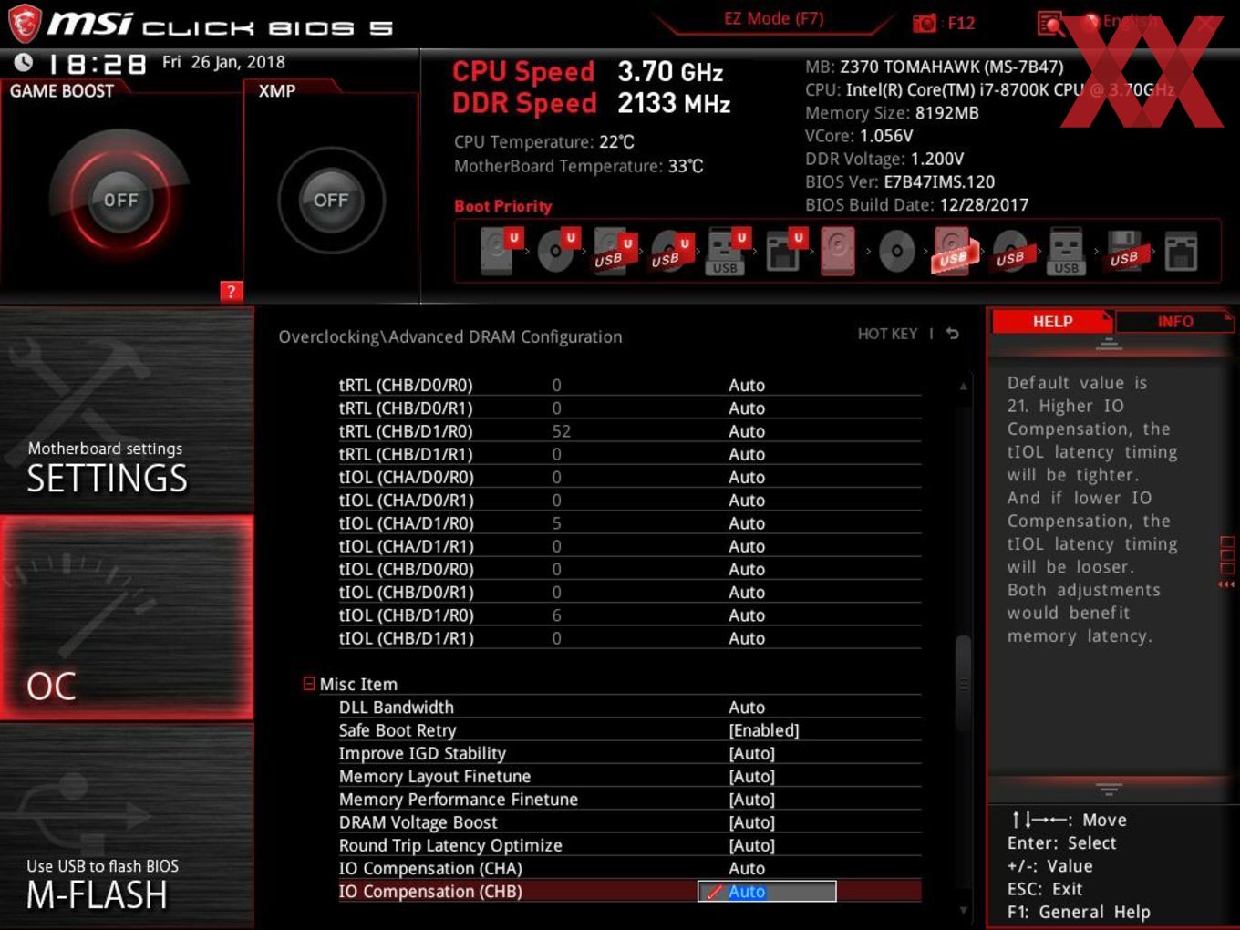Set tIOL (CHA/D0/R1) Auto field
The height and width of the screenshot is (930, 1240).
[x=747, y=501]
